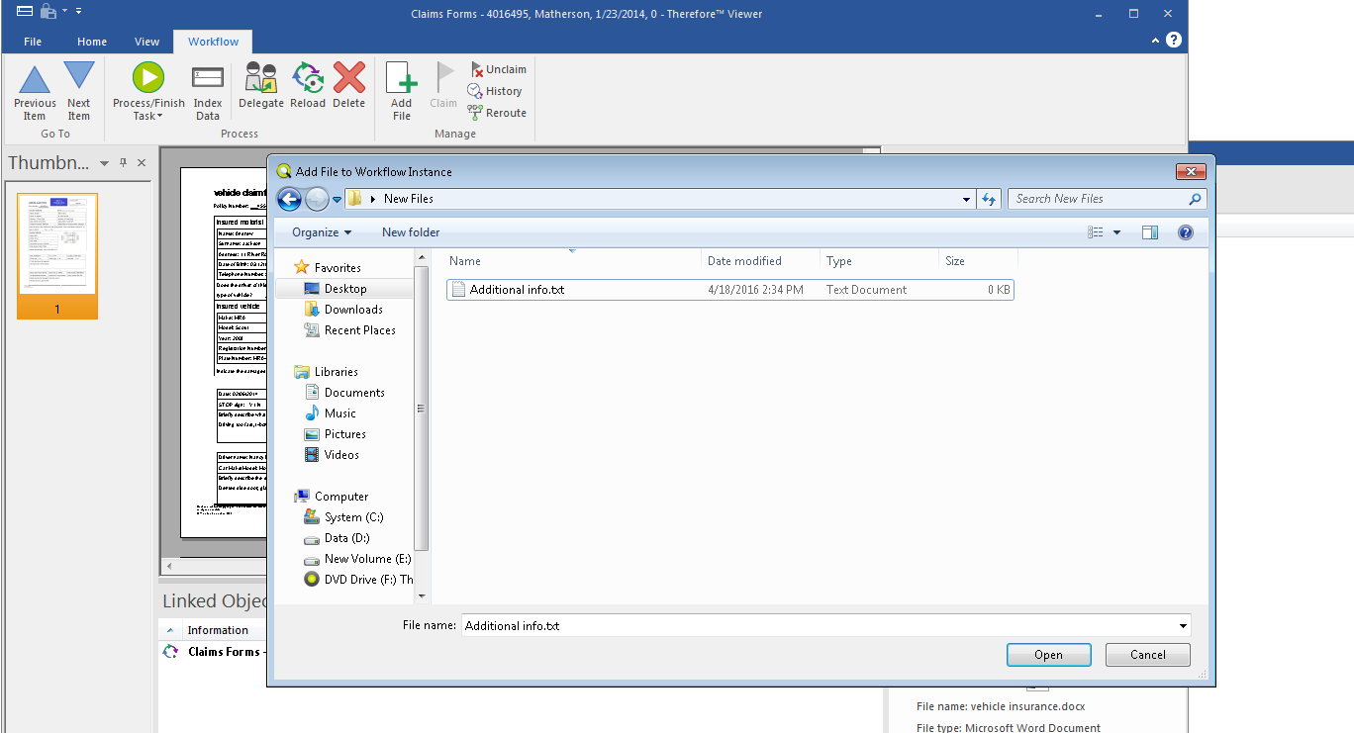This screenshot has height=733, width=1354.
Task: Open the Organize dropdown menu
Action: [322, 232]
